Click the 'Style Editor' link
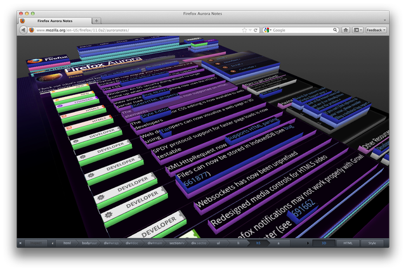The width and height of the screenshot is (406, 271). (155, 113)
